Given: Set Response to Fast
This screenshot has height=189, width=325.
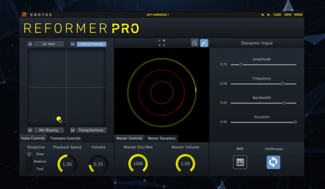Looking at the screenshot, I should [40, 169].
